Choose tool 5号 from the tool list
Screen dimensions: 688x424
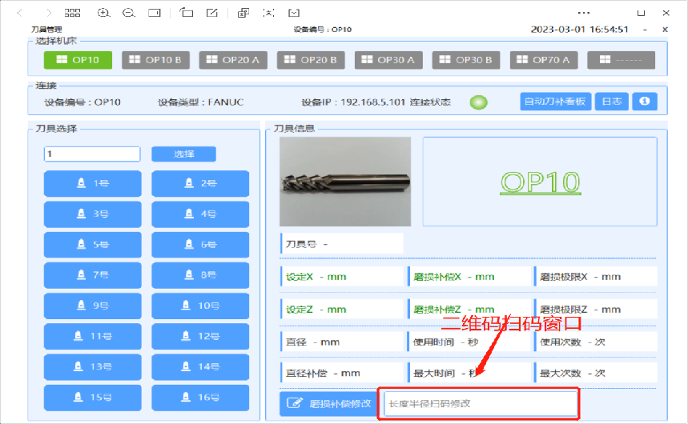coord(92,244)
